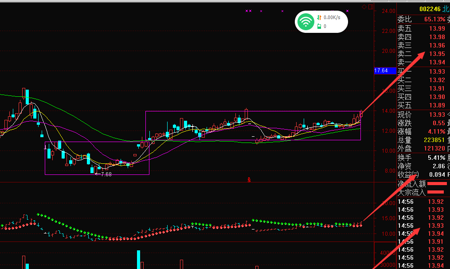Select the stock code 002246

tap(430, 9)
